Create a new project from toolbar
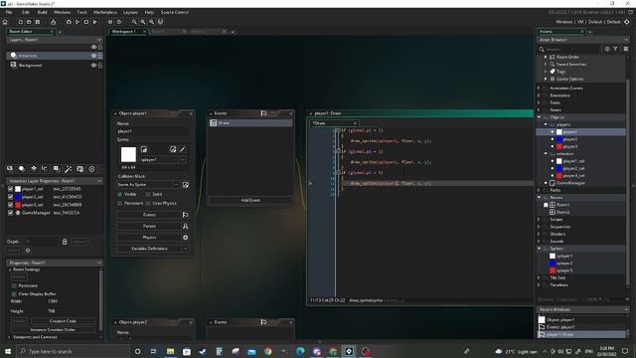 (x=20, y=22)
